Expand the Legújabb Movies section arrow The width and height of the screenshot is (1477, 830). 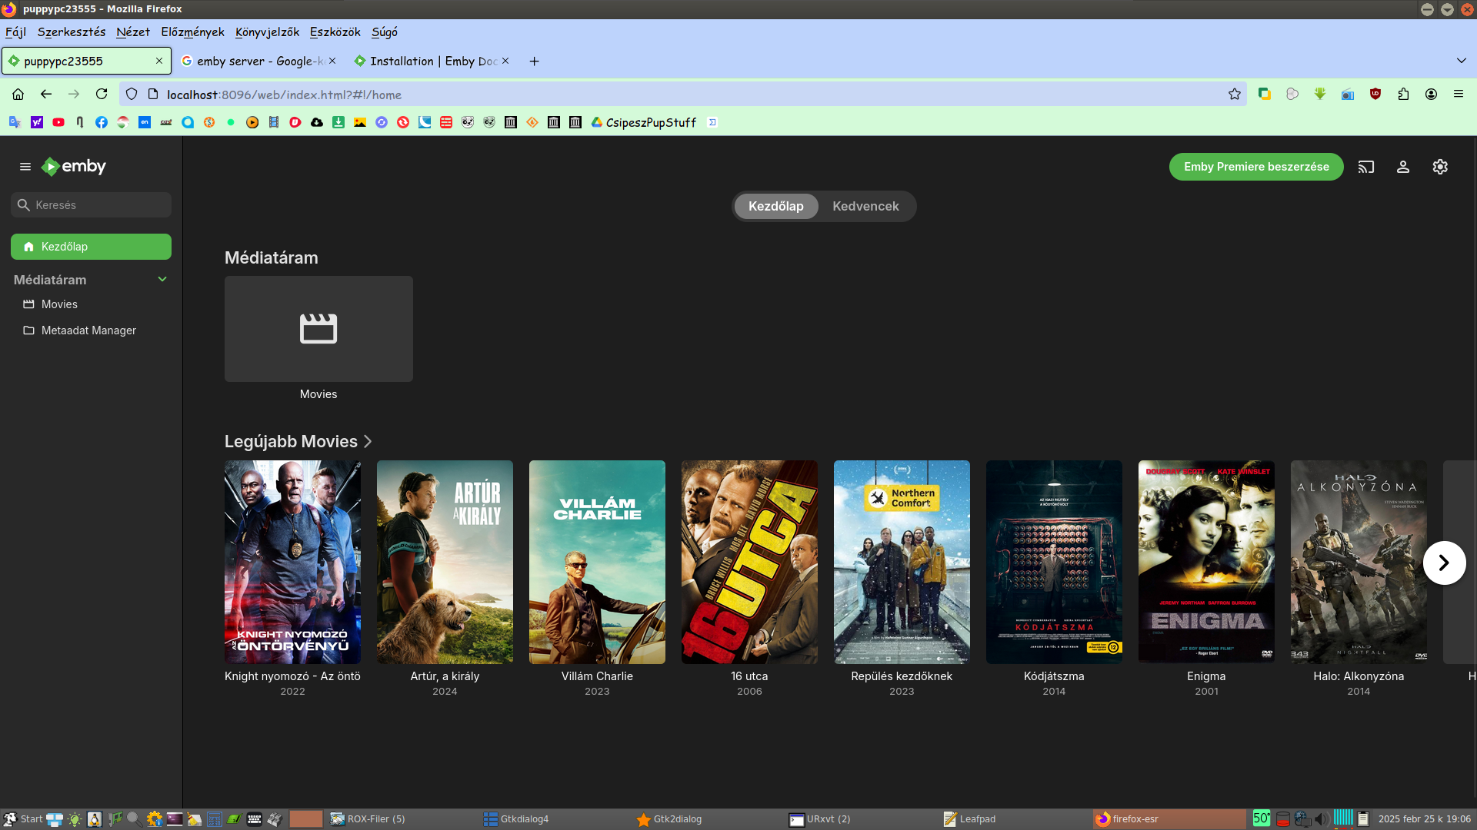[x=368, y=442]
